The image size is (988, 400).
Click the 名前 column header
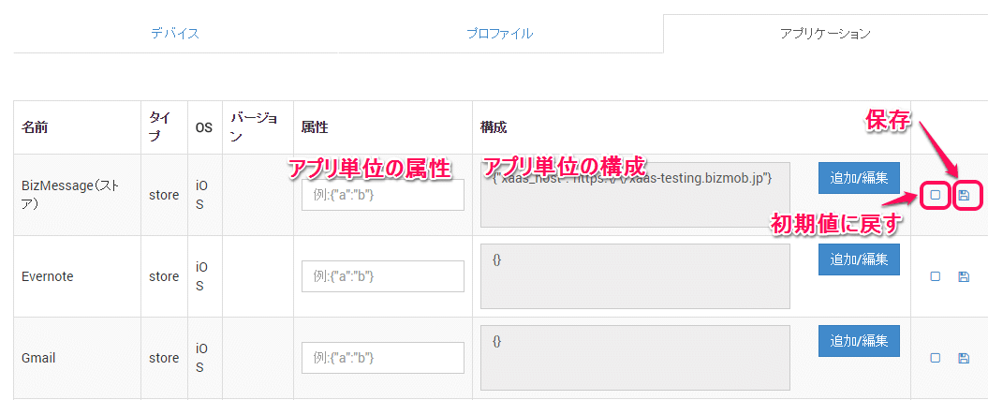point(36,127)
